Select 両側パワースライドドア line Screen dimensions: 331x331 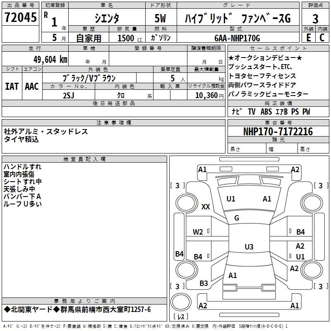pyautogui.click(x=262, y=85)
